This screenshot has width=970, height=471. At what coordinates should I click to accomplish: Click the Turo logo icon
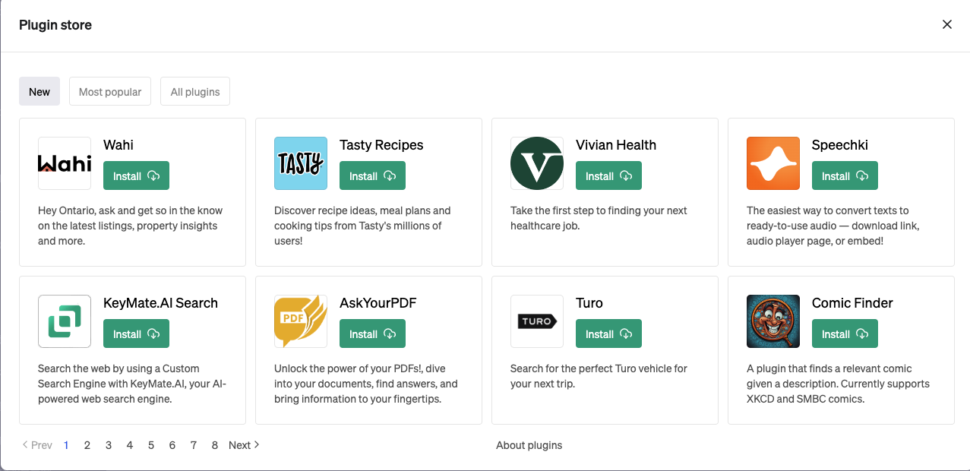coord(537,321)
